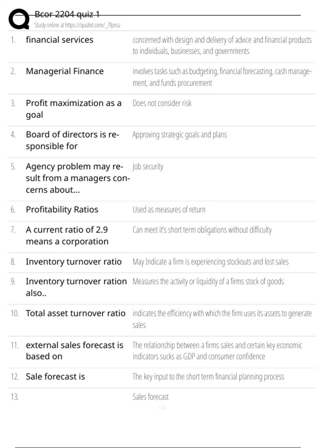Click the 'Bcor 2204 quiz 1' title
Image resolution: width=316 pixels, height=448 pixels.
click(x=67, y=14)
